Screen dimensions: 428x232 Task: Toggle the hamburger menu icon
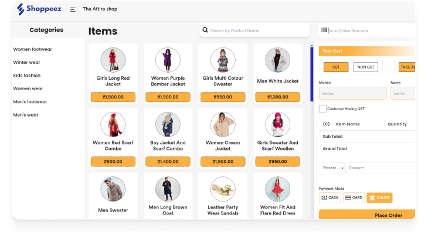point(73,9)
